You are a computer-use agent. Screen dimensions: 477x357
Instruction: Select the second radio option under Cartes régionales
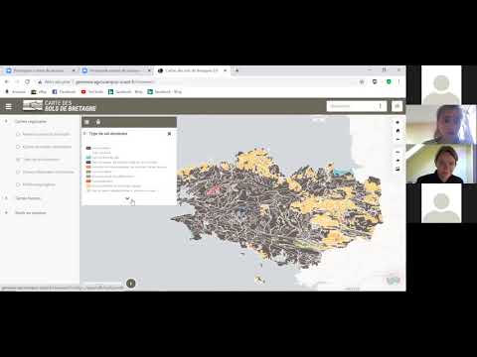coord(18,147)
